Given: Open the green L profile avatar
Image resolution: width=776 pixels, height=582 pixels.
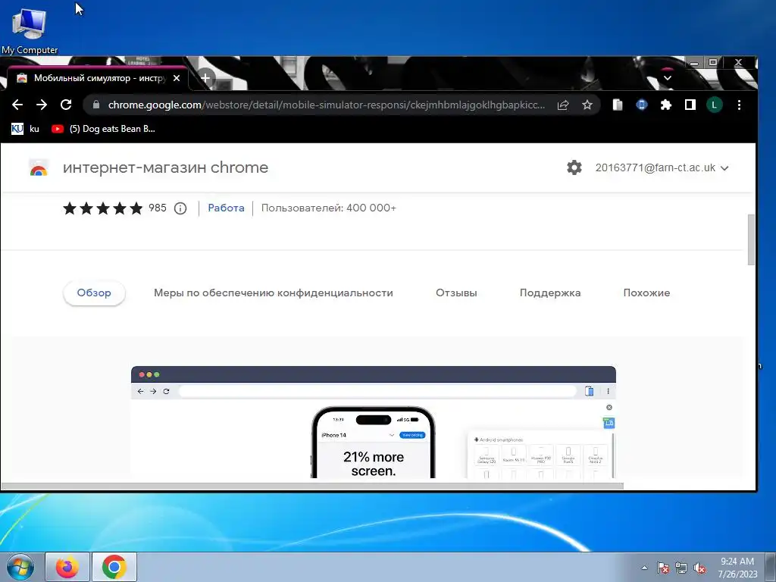Looking at the screenshot, I should tap(714, 105).
